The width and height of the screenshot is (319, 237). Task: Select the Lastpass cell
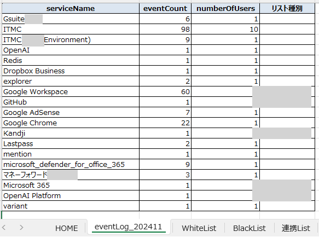[x=71, y=143]
